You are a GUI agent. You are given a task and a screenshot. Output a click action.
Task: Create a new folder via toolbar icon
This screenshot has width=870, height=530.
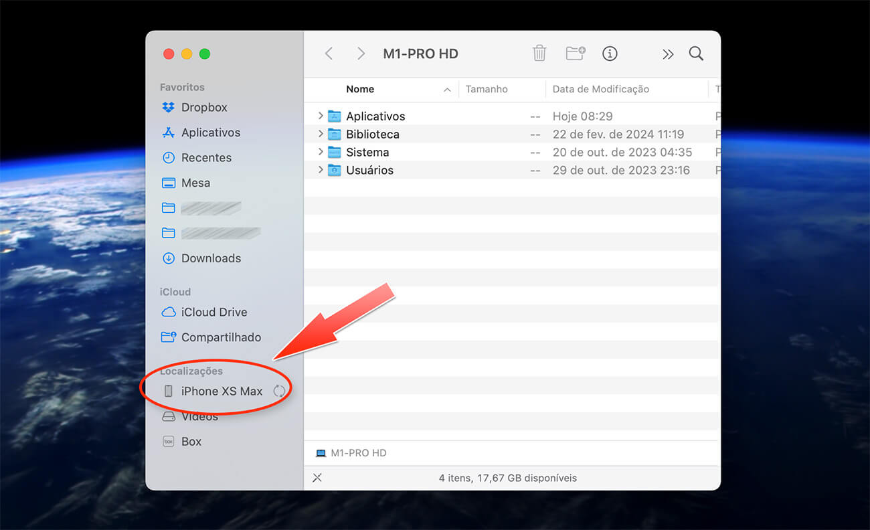tap(576, 54)
